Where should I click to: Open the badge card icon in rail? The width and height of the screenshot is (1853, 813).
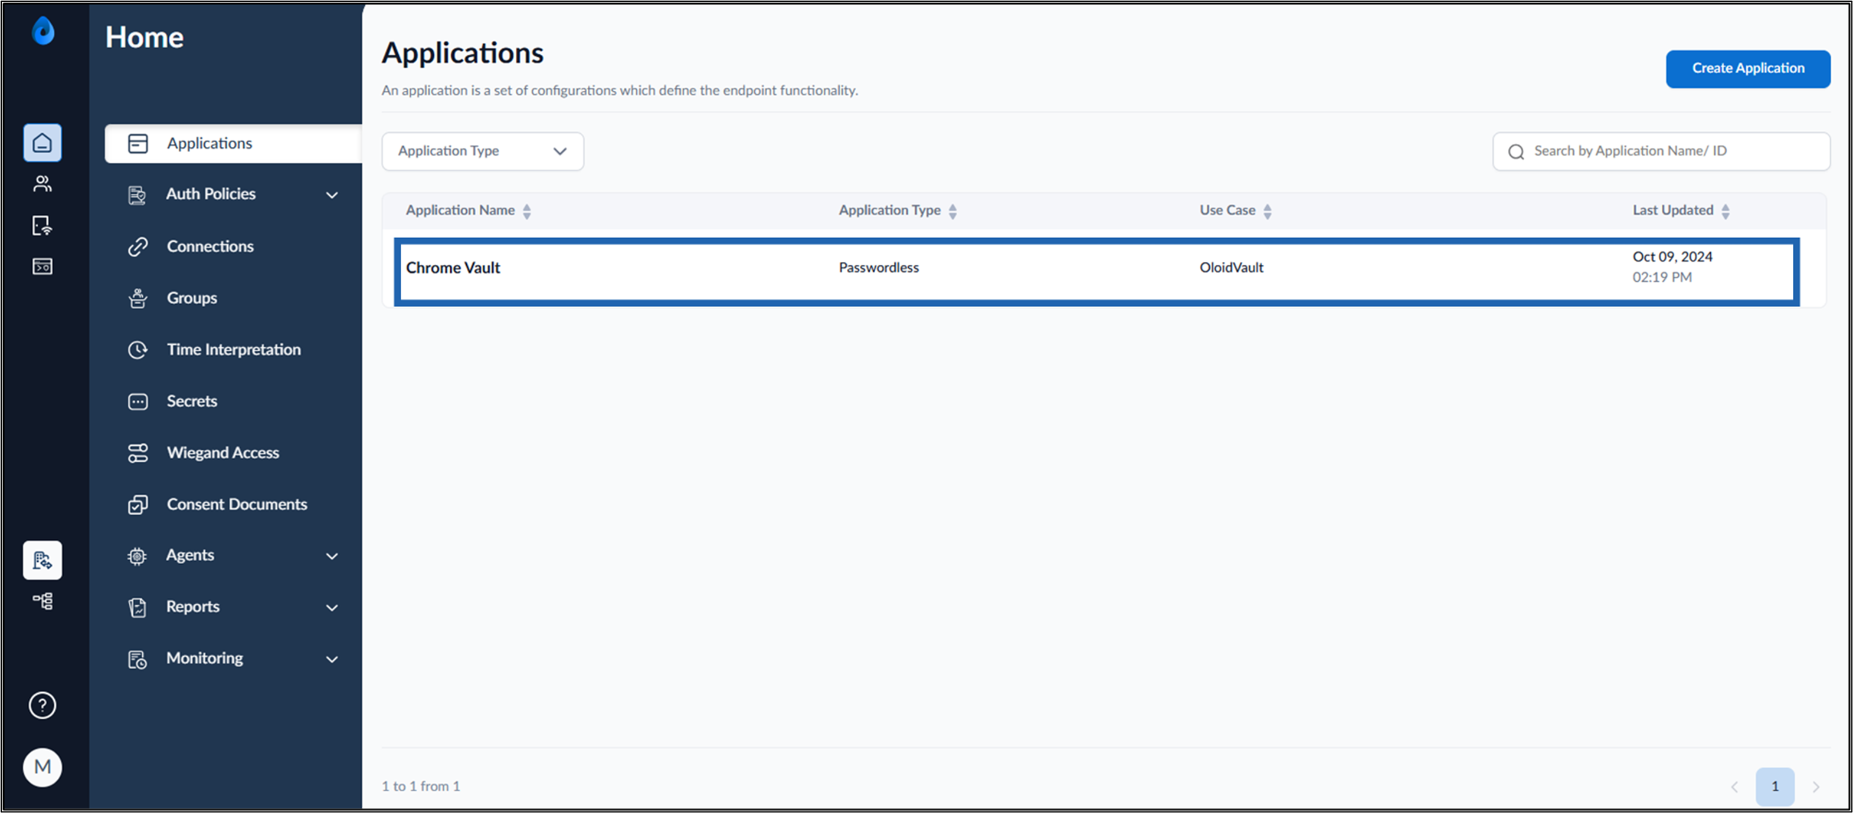click(42, 266)
